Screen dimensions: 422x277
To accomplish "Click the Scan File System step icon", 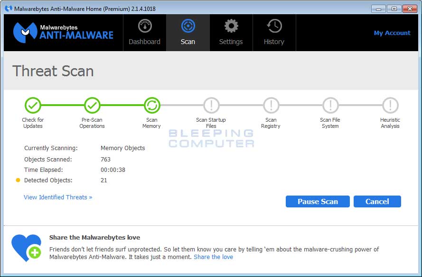I will (330, 105).
